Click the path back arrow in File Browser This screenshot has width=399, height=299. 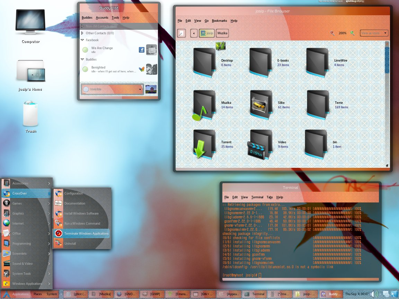coord(194,33)
